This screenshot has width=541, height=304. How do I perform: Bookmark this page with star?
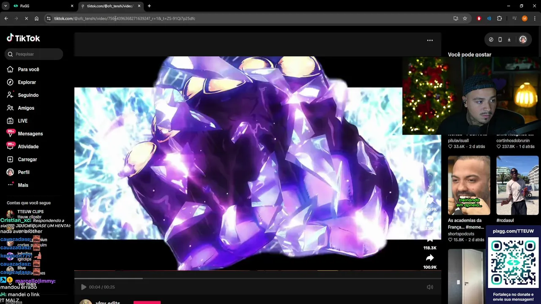click(465, 19)
